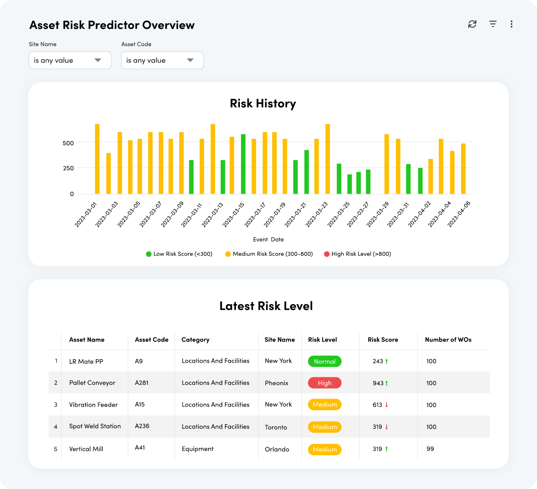Click the green Low Risk legend dot

pos(148,254)
